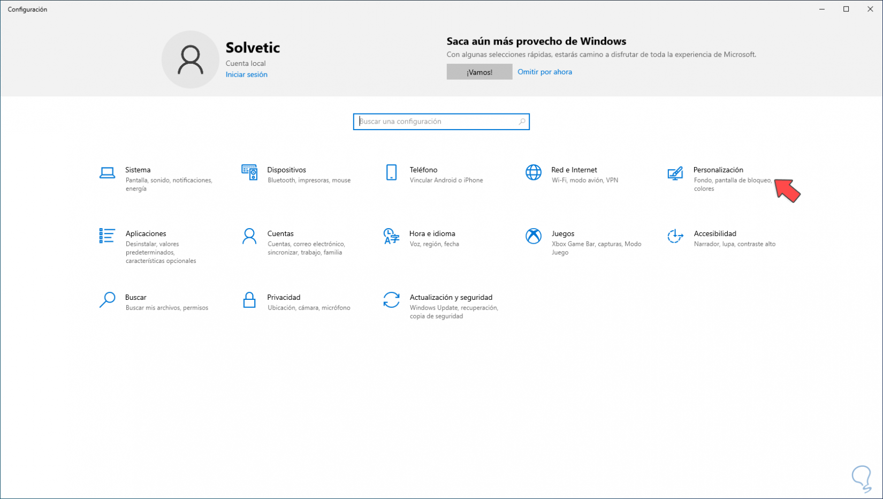Image resolution: width=883 pixels, height=499 pixels.
Task: Click the Personalización paintbrush icon
Action: tap(675, 173)
